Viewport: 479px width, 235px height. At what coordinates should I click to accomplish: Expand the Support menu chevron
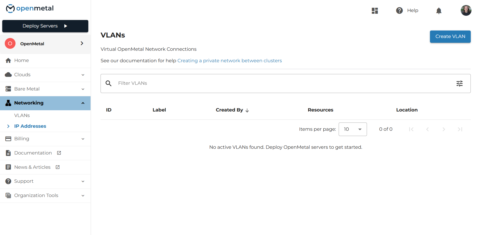pyautogui.click(x=83, y=181)
